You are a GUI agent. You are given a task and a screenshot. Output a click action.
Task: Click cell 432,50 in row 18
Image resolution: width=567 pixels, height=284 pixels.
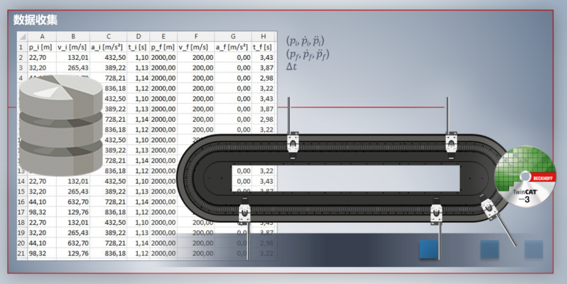(x=109, y=222)
